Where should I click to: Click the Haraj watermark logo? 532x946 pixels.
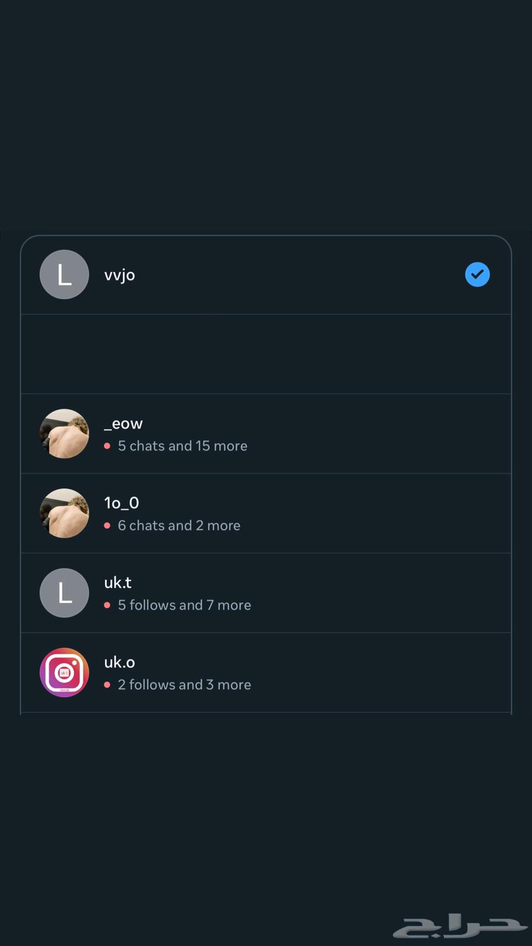[459, 926]
